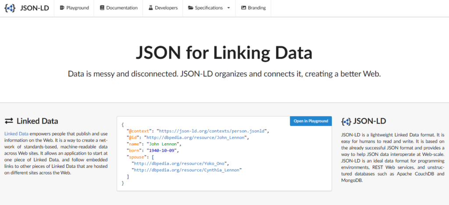
Task: Click the Specifications folder icon
Action: coord(190,8)
